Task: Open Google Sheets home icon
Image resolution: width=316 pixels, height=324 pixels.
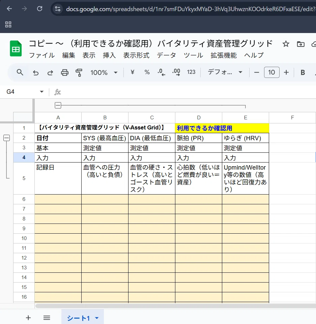Action: [16, 49]
